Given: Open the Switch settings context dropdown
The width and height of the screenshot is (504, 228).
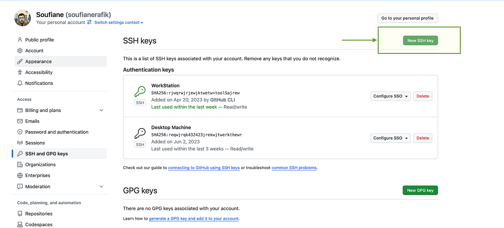Looking at the screenshot, I should coord(118,22).
